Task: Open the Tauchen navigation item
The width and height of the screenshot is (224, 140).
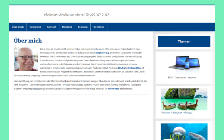Action: tap(83, 27)
